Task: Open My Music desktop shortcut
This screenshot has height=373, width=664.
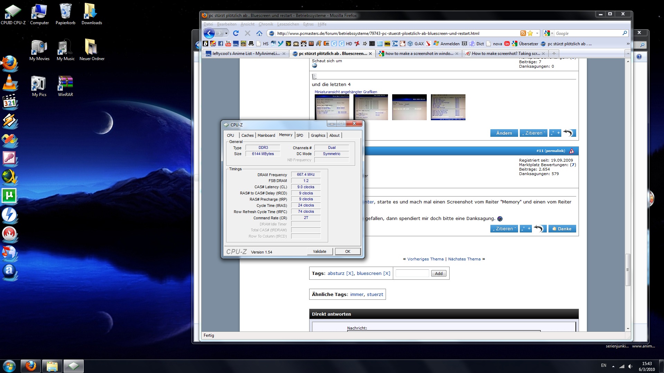Action: [65, 50]
